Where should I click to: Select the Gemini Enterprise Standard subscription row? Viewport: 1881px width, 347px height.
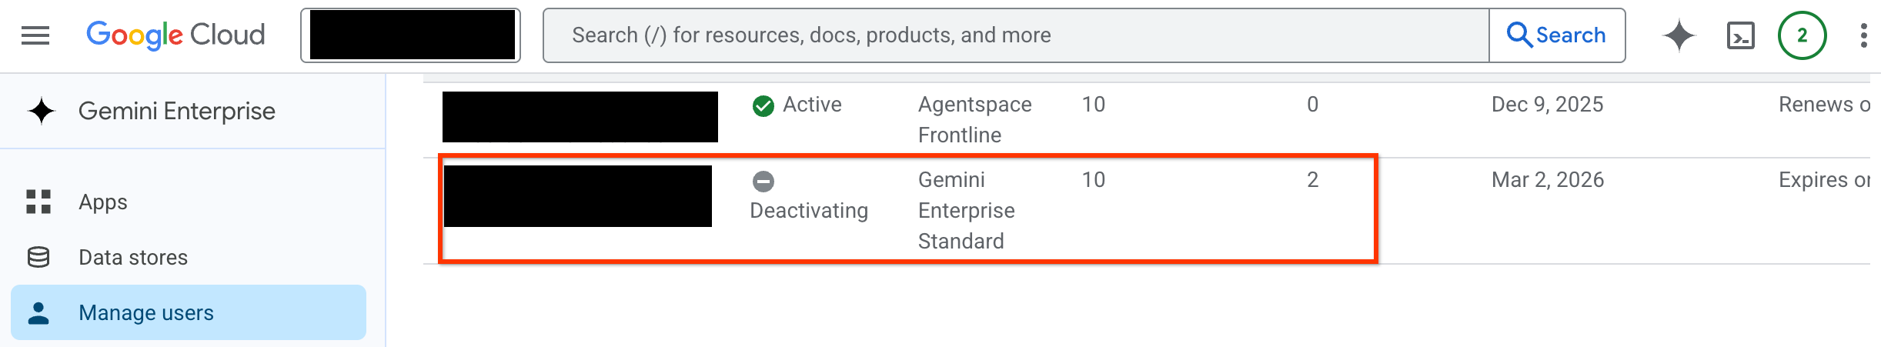tap(966, 210)
